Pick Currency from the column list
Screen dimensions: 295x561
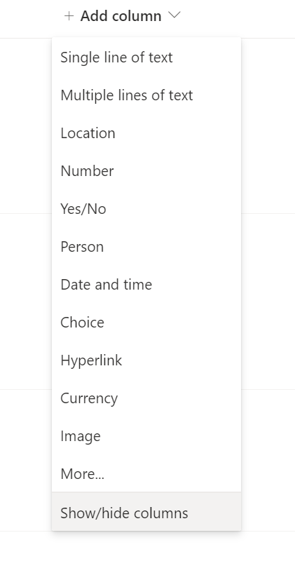[x=146, y=398]
